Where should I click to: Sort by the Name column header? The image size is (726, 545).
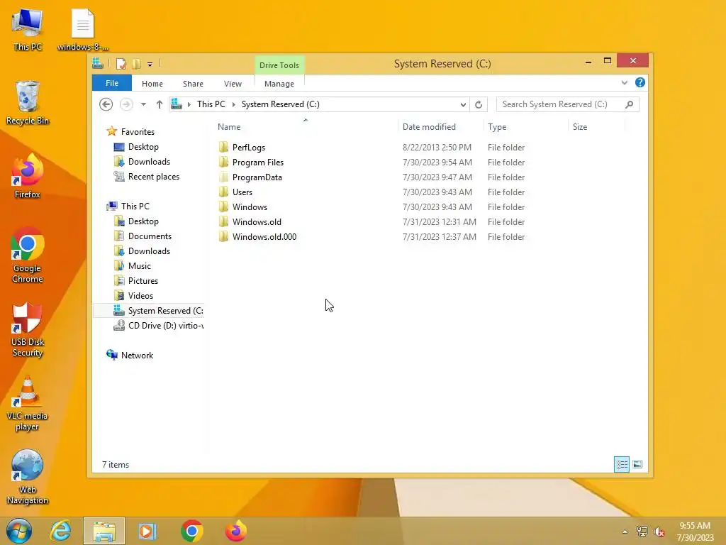306,126
